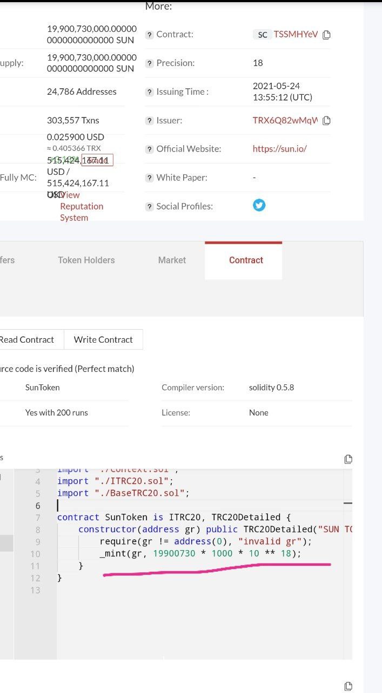The height and width of the screenshot is (693, 382).
Task: Copy the source code using the copy icon above the editor
Action: pyautogui.click(x=349, y=459)
